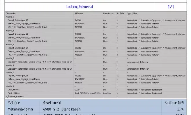Select "R19_110_Blumotion_Ressort_Inserta_Nickel" under Meuble_C
Viewport: 191px width, 115px height.
[27, 55]
